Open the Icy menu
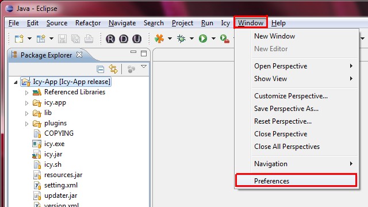This screenshot has width=368, height=207. (x=225, y=23)
